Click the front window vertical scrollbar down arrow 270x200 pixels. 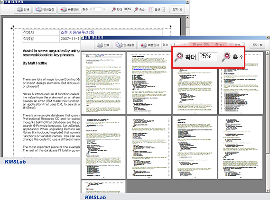pyautogui.click(x=268, y=191)
